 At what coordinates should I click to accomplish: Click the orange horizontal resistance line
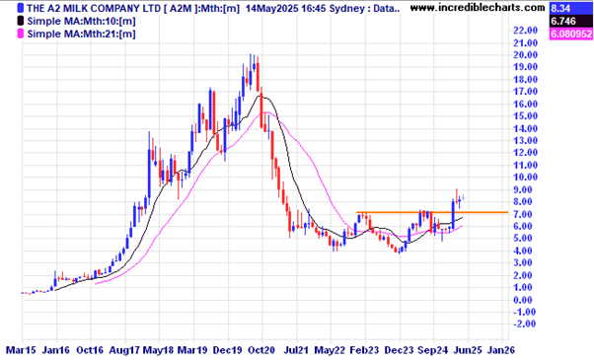[432, 212]
